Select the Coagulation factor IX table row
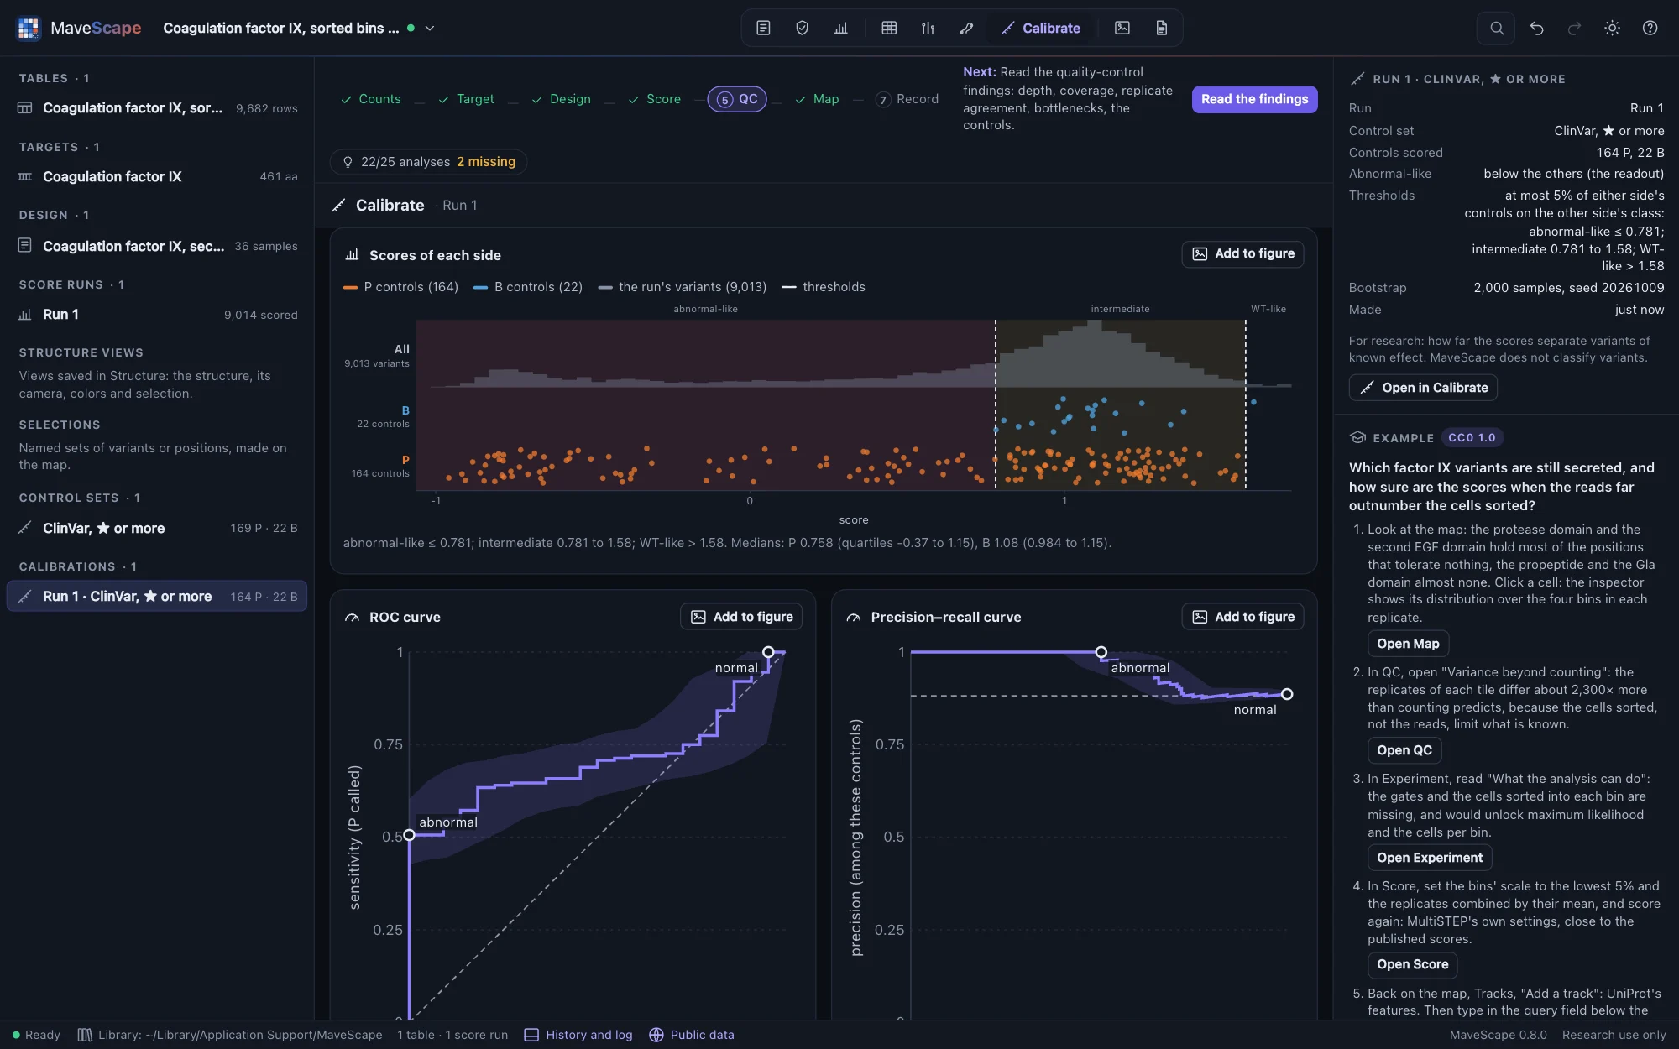 pyautogui.click(x=157, y=108)
